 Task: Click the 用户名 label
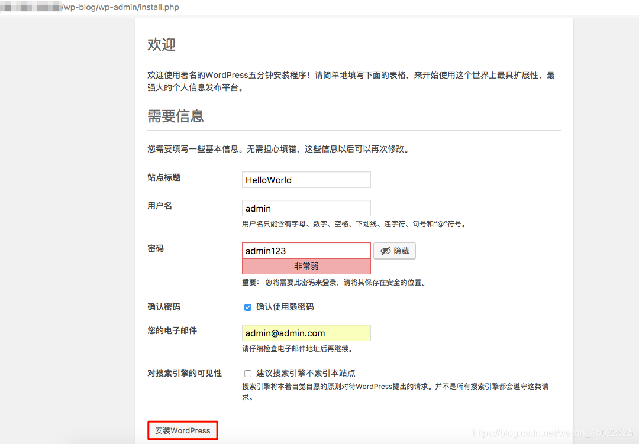tap(159, 206)
